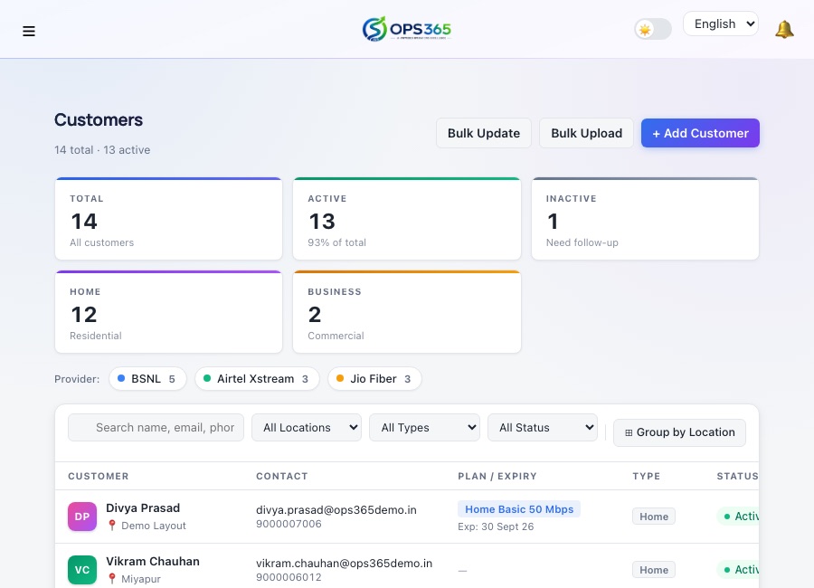The height and width of the screenshot is (588, 814).
Task: Click the Active status badge for Divya Prasad
Action: [738, 517]
